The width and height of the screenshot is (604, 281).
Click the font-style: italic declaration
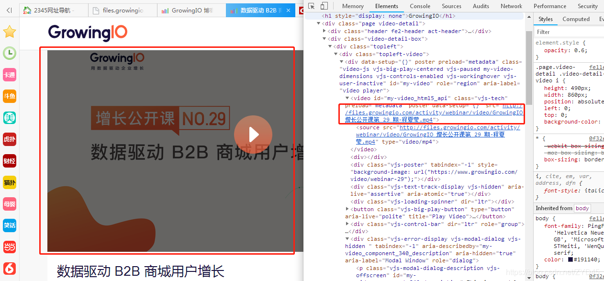[x=574, y=191]
